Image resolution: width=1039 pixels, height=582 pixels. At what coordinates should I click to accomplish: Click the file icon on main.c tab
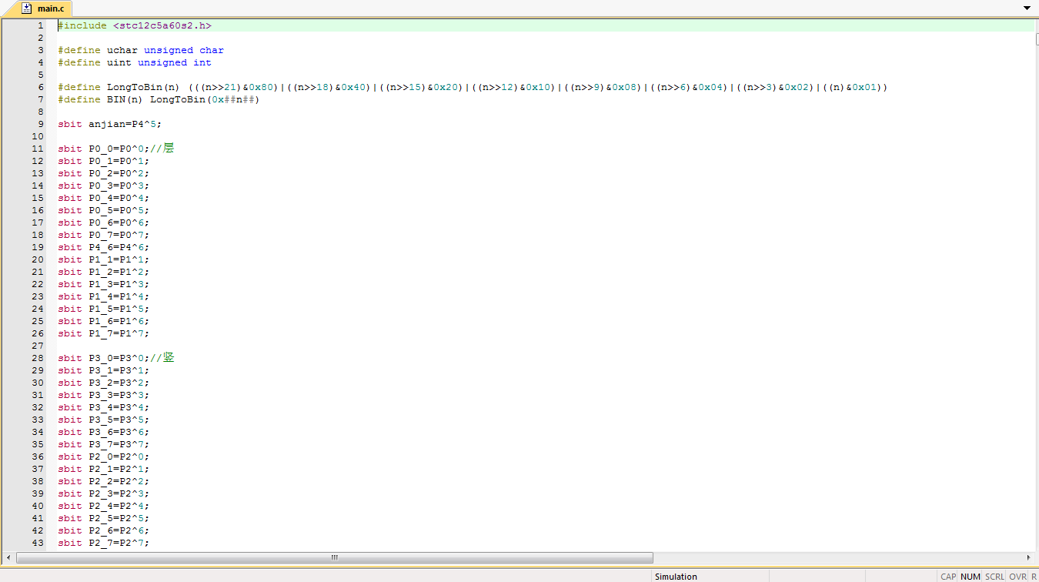point(27,8)
